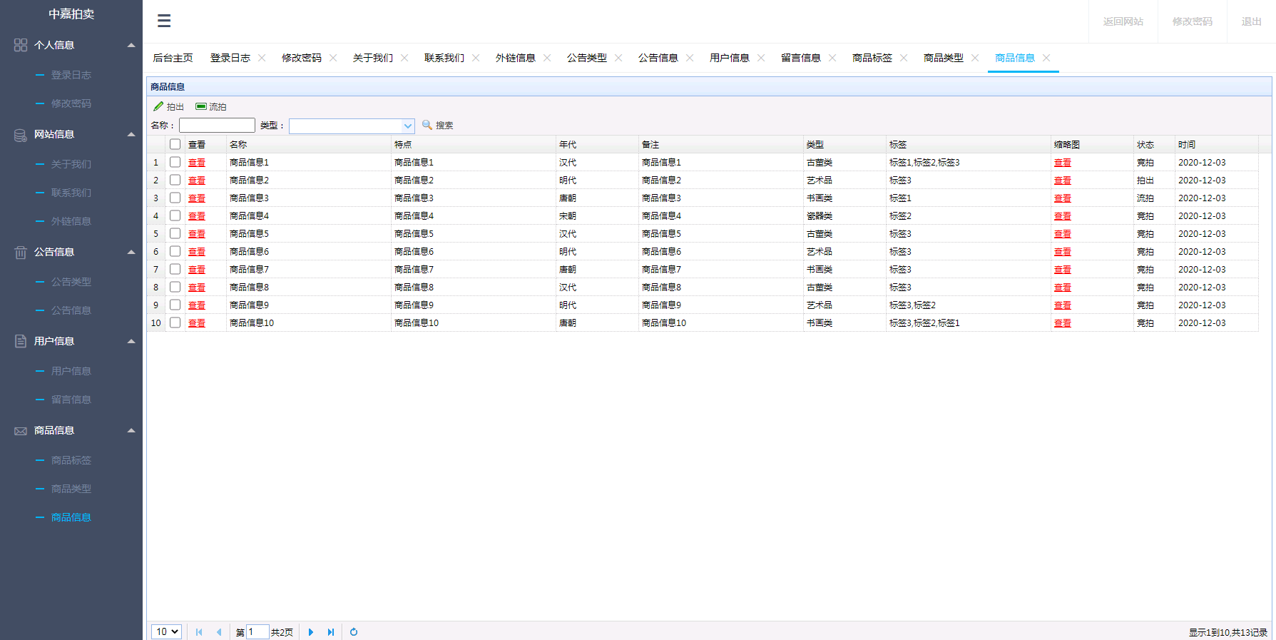Viewport: 1276px width, 640px height.
Task: Close the active 商品信息 tab
Action: coord(1046,58)
